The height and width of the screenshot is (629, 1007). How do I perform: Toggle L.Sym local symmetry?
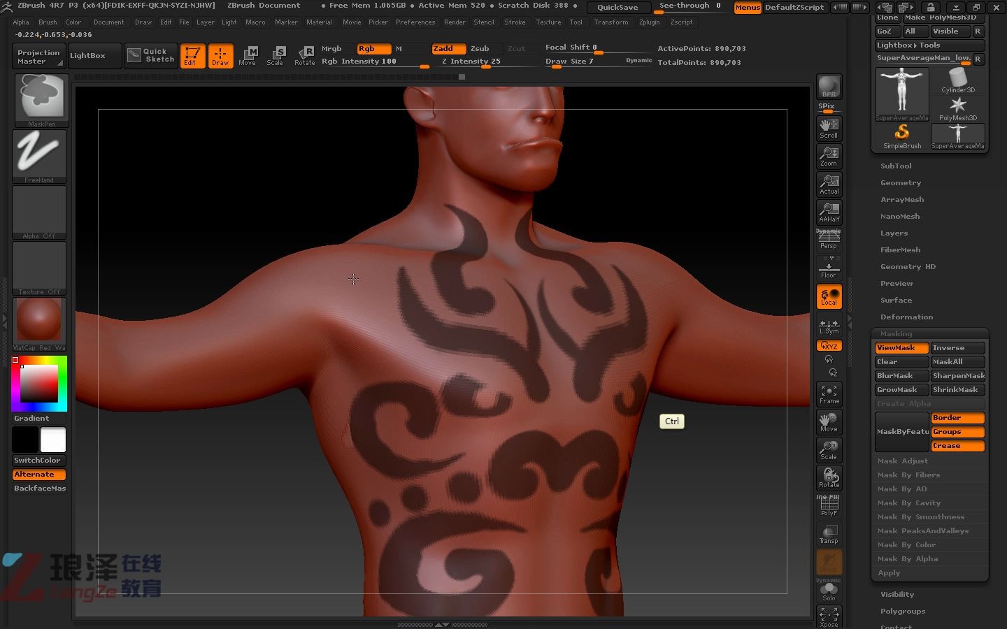[829, 326]
